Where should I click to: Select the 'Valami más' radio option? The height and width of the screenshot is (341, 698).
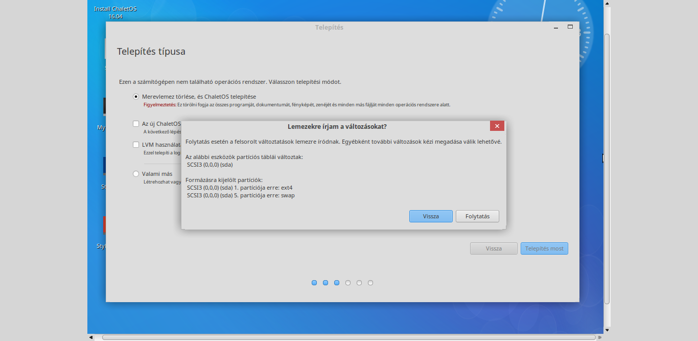pyautogui.click(x=136, y=174)
